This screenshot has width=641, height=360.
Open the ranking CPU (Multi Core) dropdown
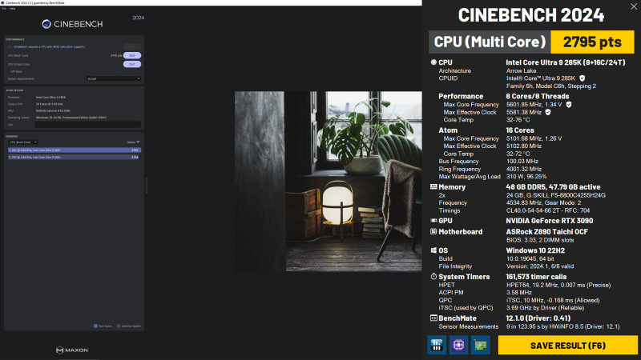[23, 142]
